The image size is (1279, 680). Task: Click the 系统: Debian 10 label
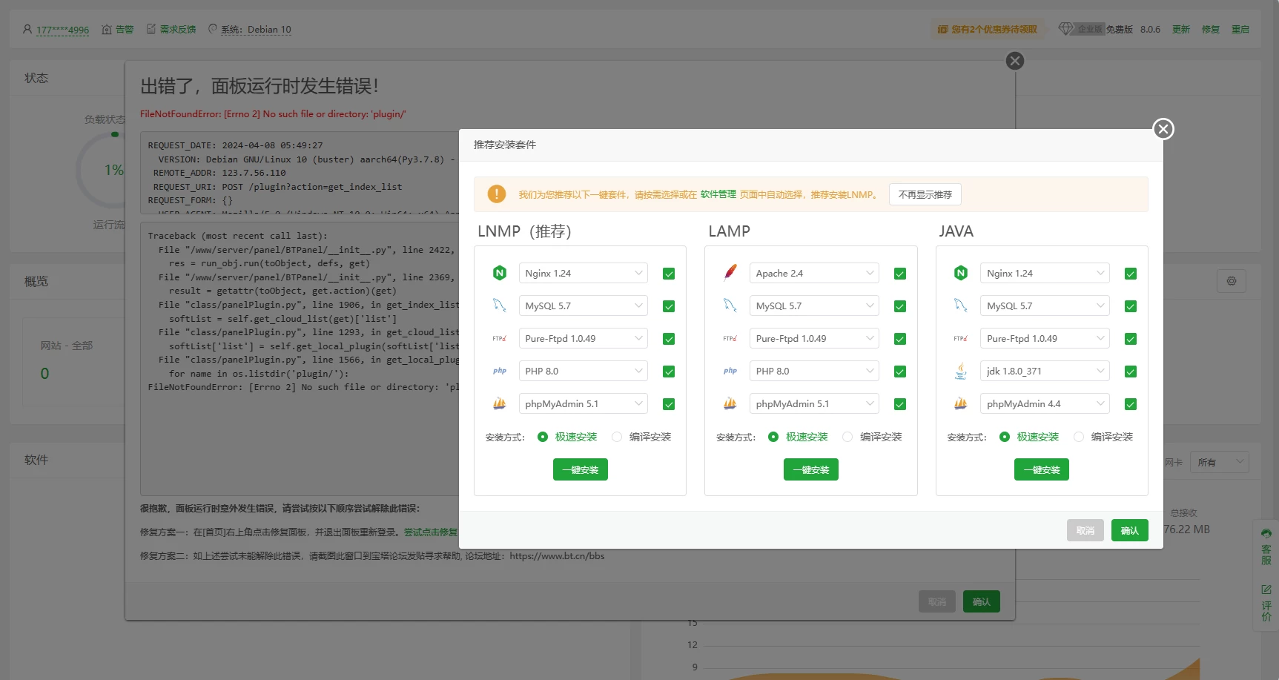pyautogui.click(x=256, y=30)
